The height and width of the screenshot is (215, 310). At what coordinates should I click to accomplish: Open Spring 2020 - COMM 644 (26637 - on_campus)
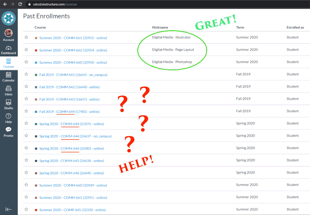75,136
